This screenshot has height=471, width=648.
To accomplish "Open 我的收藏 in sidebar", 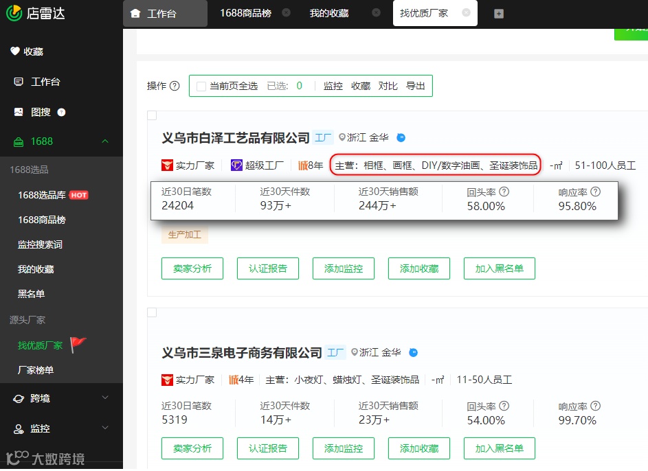I will click(x=36, y=270).
